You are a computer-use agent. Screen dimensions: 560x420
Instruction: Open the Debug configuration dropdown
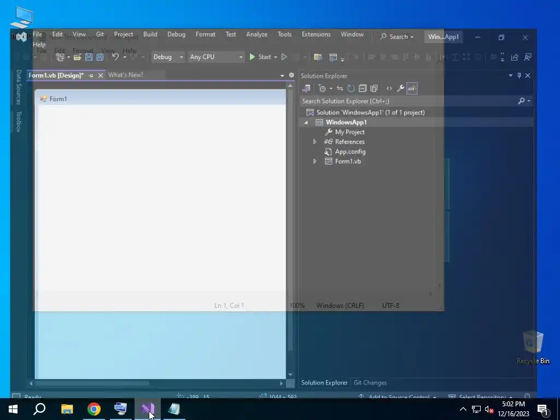[x=168, y=57]
